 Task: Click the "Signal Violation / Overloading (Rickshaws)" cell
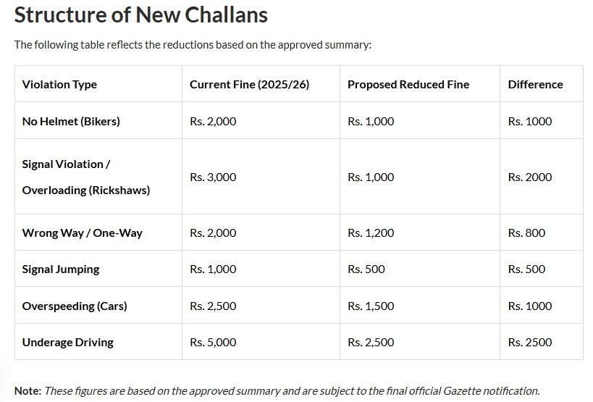[85, 177]
